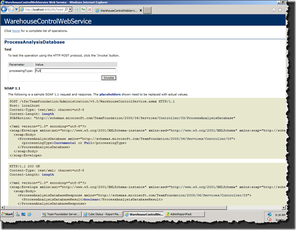Click horizontal scrollbar left arrow
296x230 pixels.
[3, 208]
